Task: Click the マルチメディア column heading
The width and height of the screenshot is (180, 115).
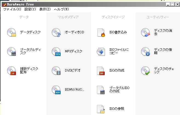Action: pyautogui.click(x=68, y=17)
